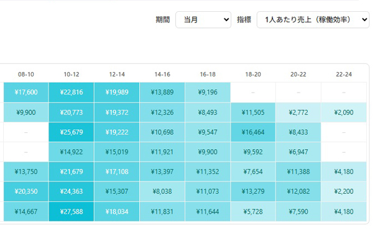Screen dimensions: 373x233
Task: Click the ¥17,600 cell in first row
Action: (x=26, y=92)
